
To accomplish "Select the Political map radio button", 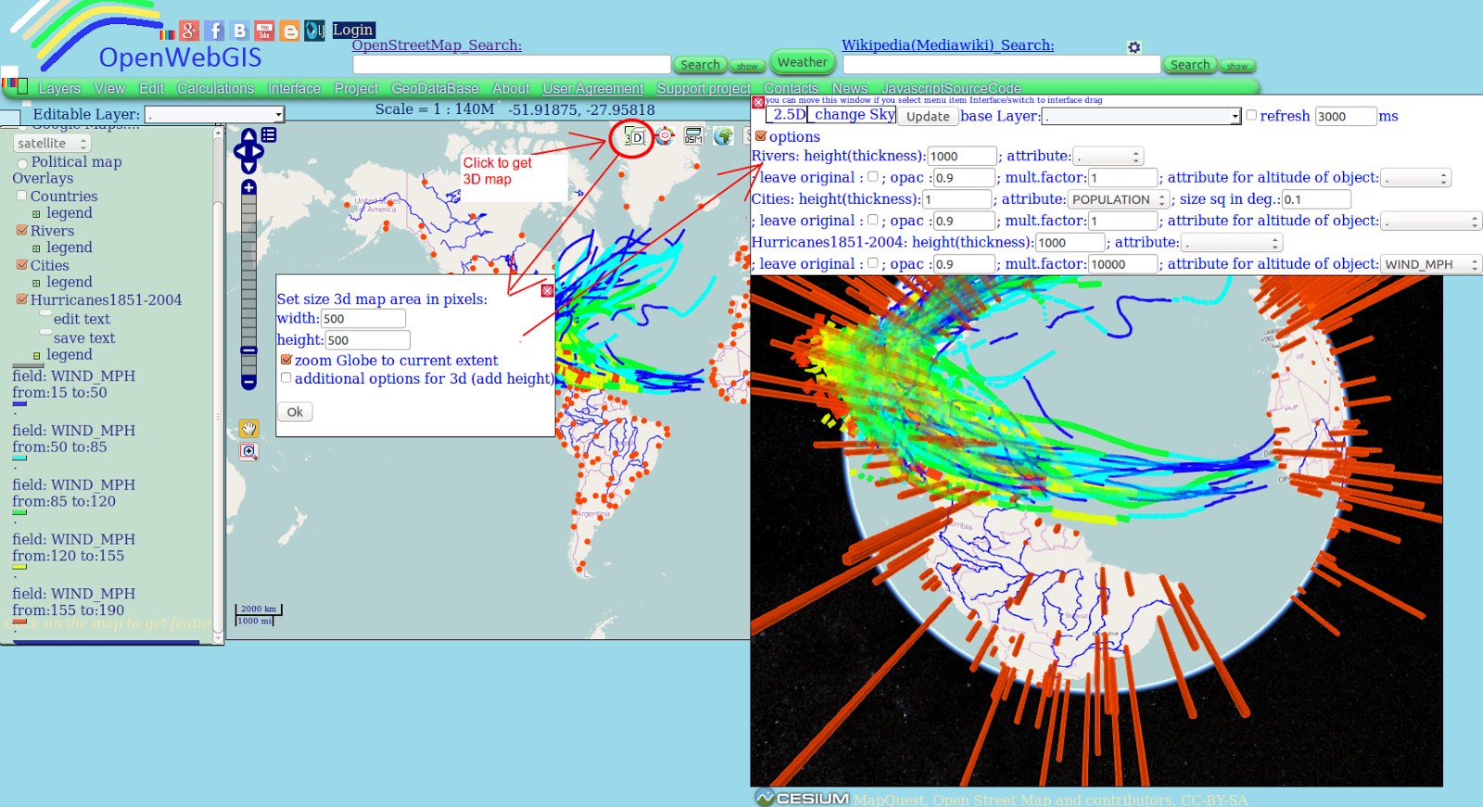I will tap(22, 164).
